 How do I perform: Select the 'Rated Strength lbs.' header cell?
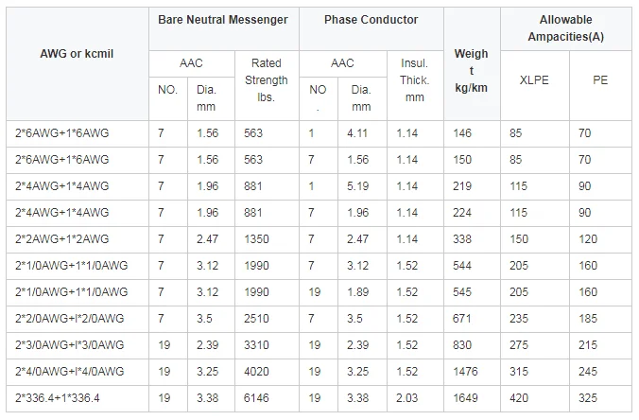pyautogui.click(x=267, y=79)
